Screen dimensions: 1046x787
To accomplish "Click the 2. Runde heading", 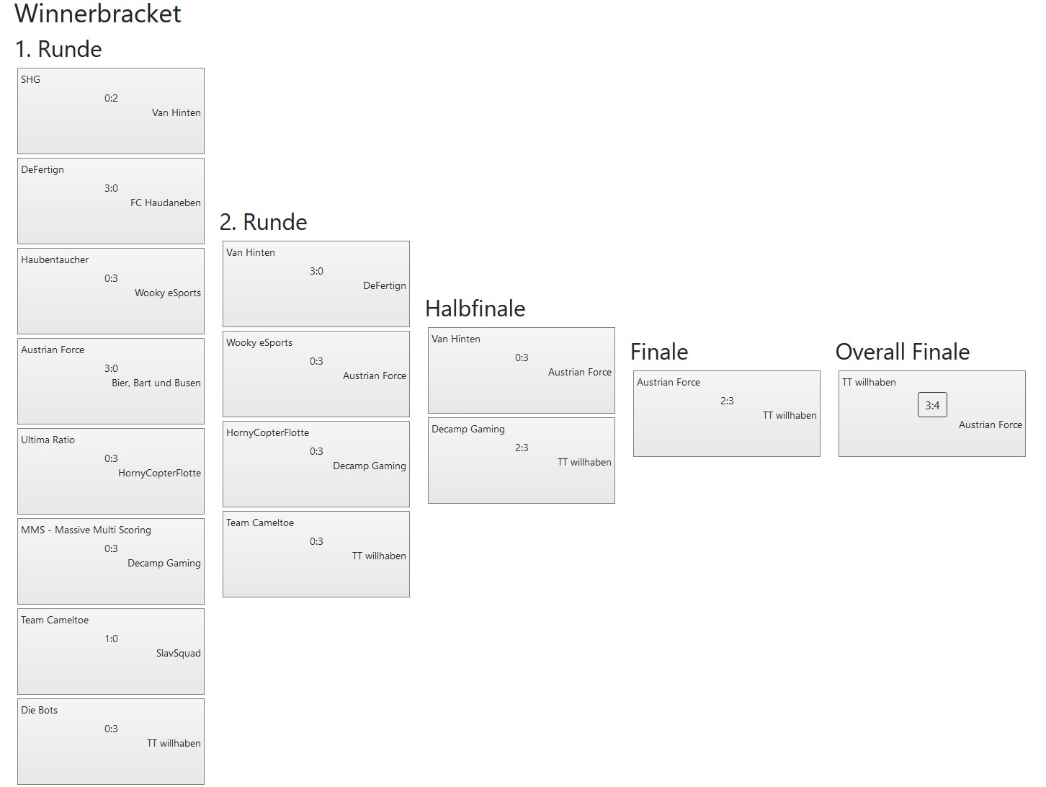I will coord(264,222).
